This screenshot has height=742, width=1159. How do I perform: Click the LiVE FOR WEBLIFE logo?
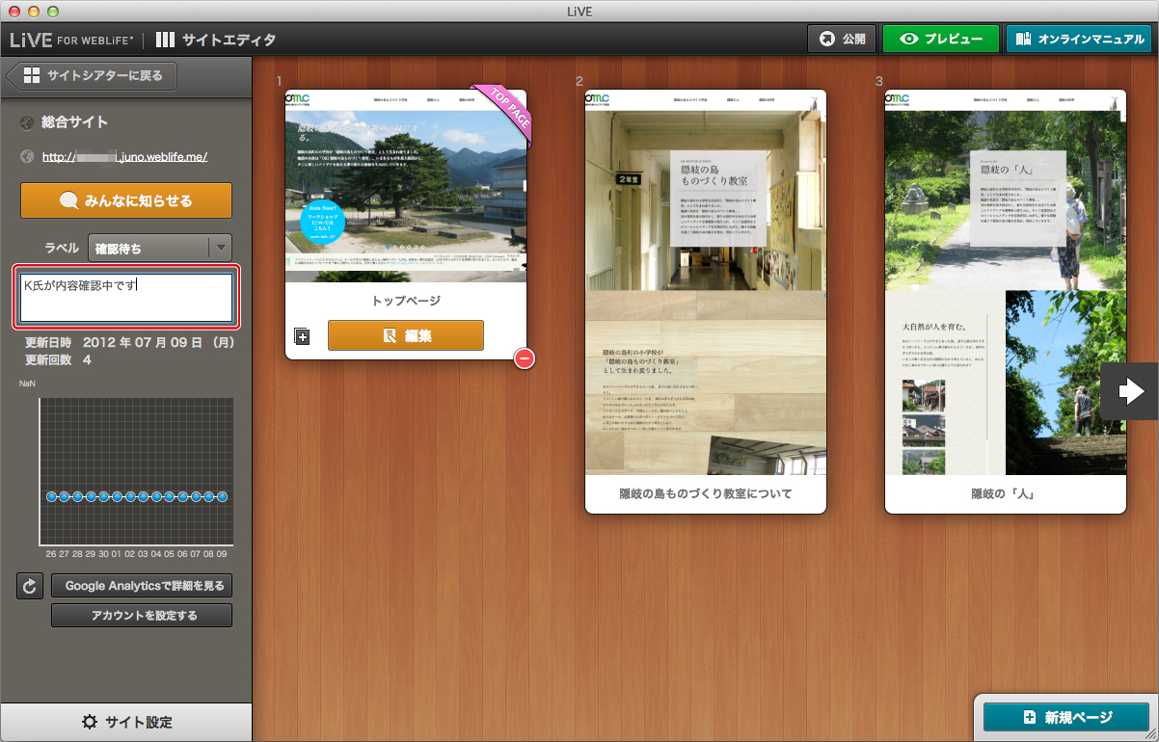71,40
